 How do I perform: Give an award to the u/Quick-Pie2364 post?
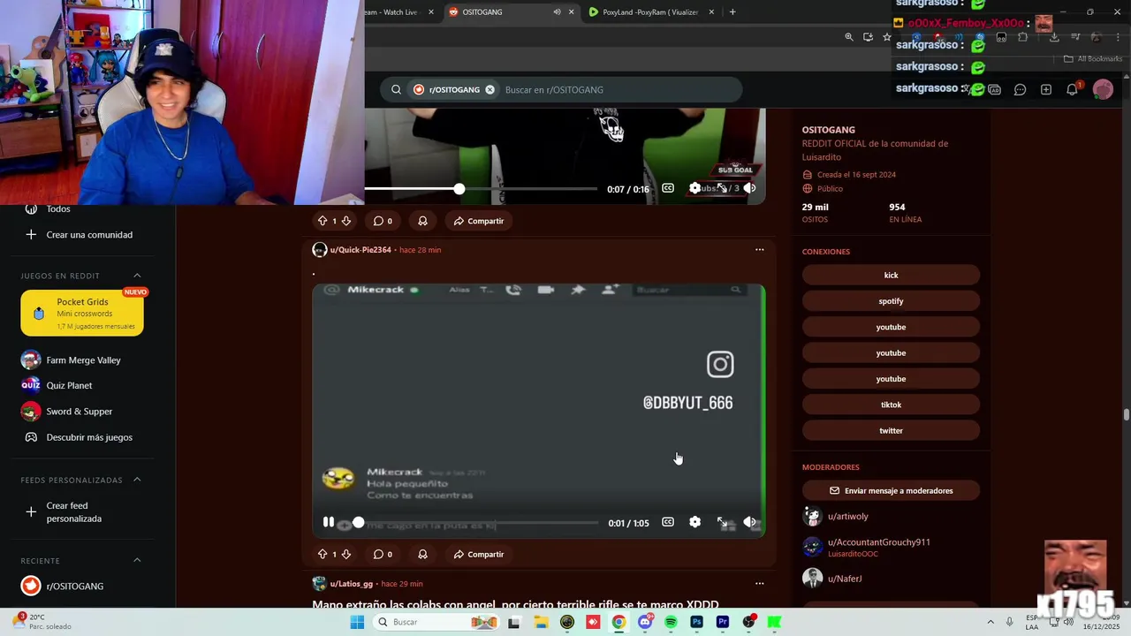click(x=422, y=554)
